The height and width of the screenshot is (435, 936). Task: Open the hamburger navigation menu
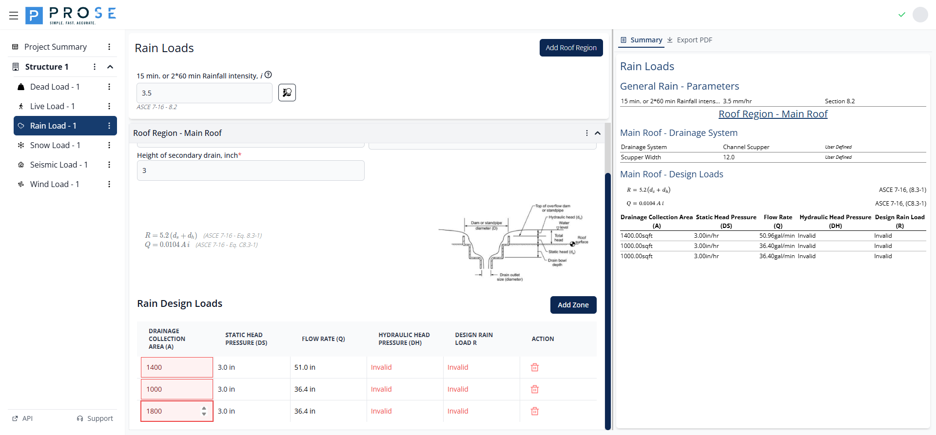point(14,16)
